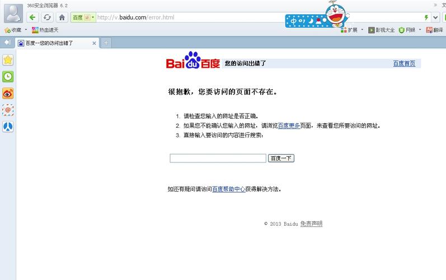This screenshot has height=280, width=446.
Task: Open the 扩展 extensions button
Action: click(x=349, y=30)
